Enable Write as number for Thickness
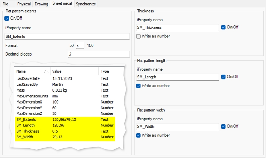 click(138, 36)
